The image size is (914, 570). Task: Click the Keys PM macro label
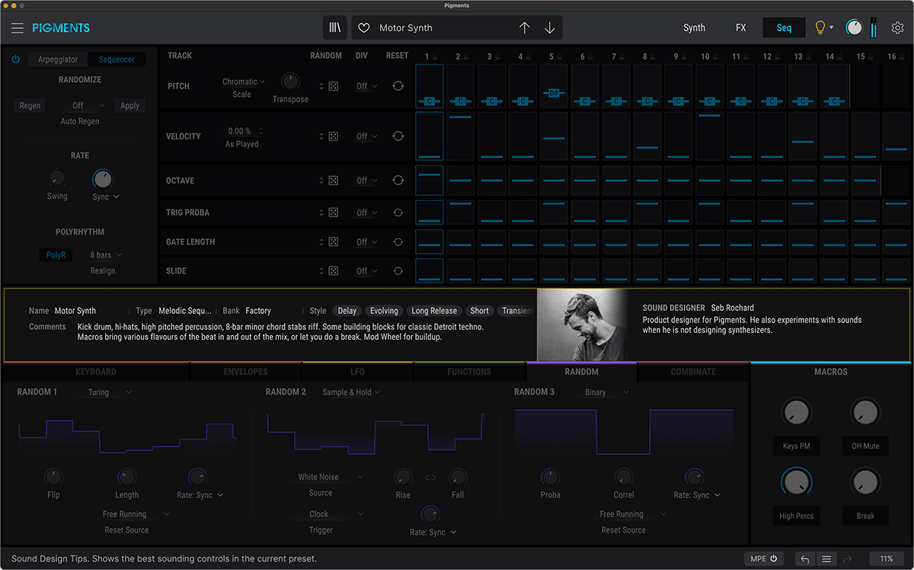tap(796, 446)
